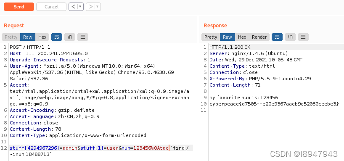344x161 pixels.
Task: Select the Response Raw tab
Action: pyautogui.click(x=228, y=37)
